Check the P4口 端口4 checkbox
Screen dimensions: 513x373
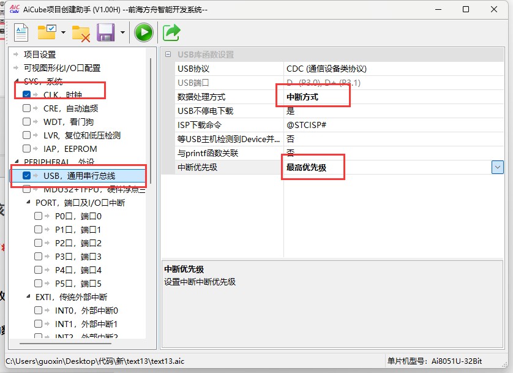[39, 269]
